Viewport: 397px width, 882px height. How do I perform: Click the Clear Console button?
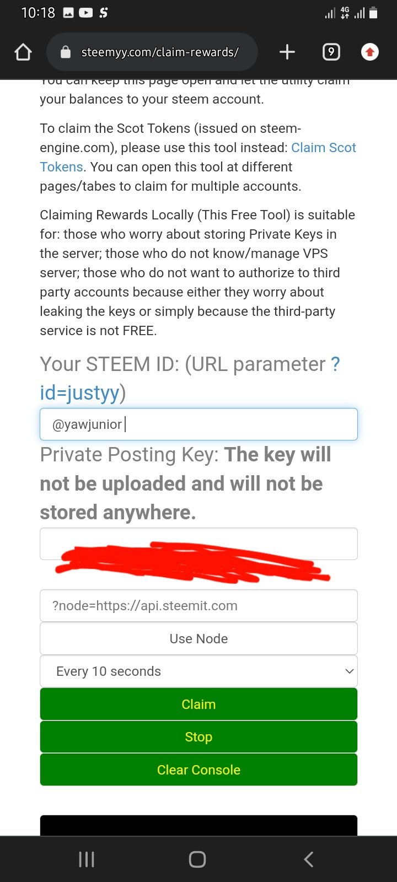198,770
